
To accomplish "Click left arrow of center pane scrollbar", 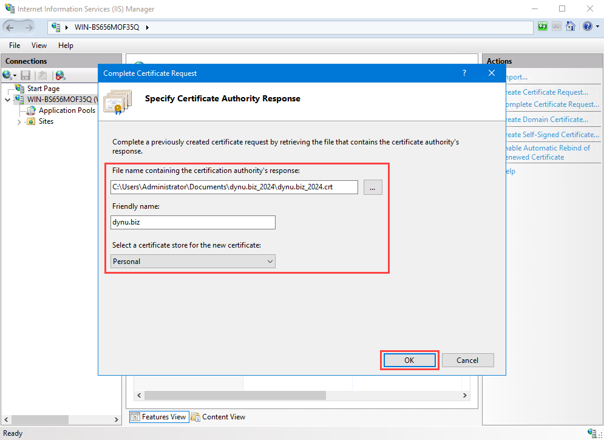I will [139, 395].
